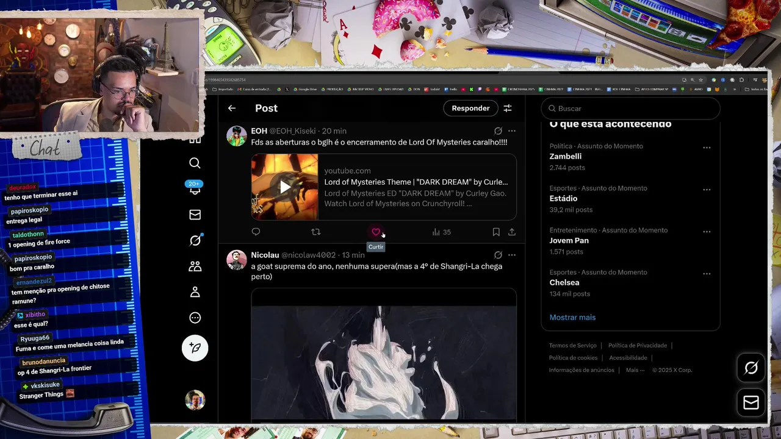Ask Grok about Nicolau's post
This screenshot has width=781, height=439.
coord(498,255)
